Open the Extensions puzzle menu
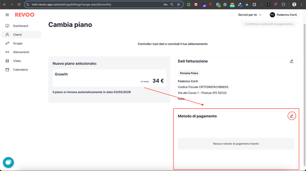 283,5
